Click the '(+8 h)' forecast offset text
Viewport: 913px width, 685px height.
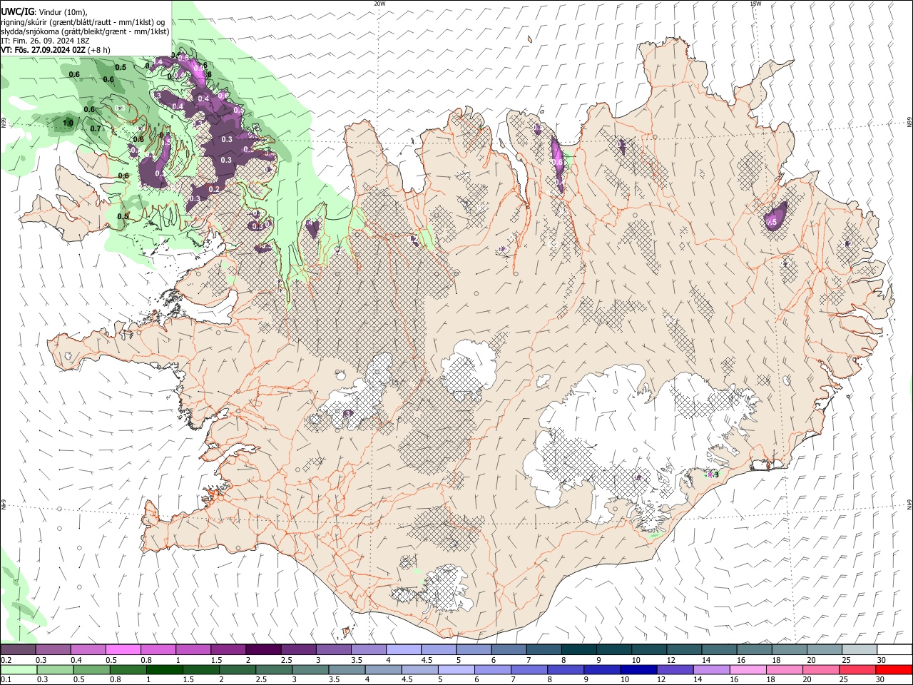coord(99,50)
